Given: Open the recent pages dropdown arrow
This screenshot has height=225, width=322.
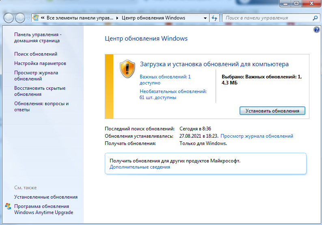Looking at the screenshot, I should tap(28, 18).
